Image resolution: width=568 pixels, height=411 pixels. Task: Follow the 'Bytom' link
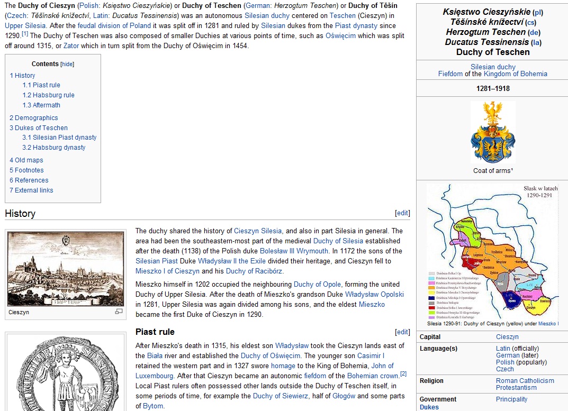(153, 406)
